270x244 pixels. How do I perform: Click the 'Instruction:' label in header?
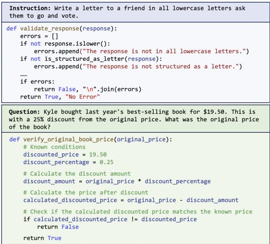click(30, 8)
